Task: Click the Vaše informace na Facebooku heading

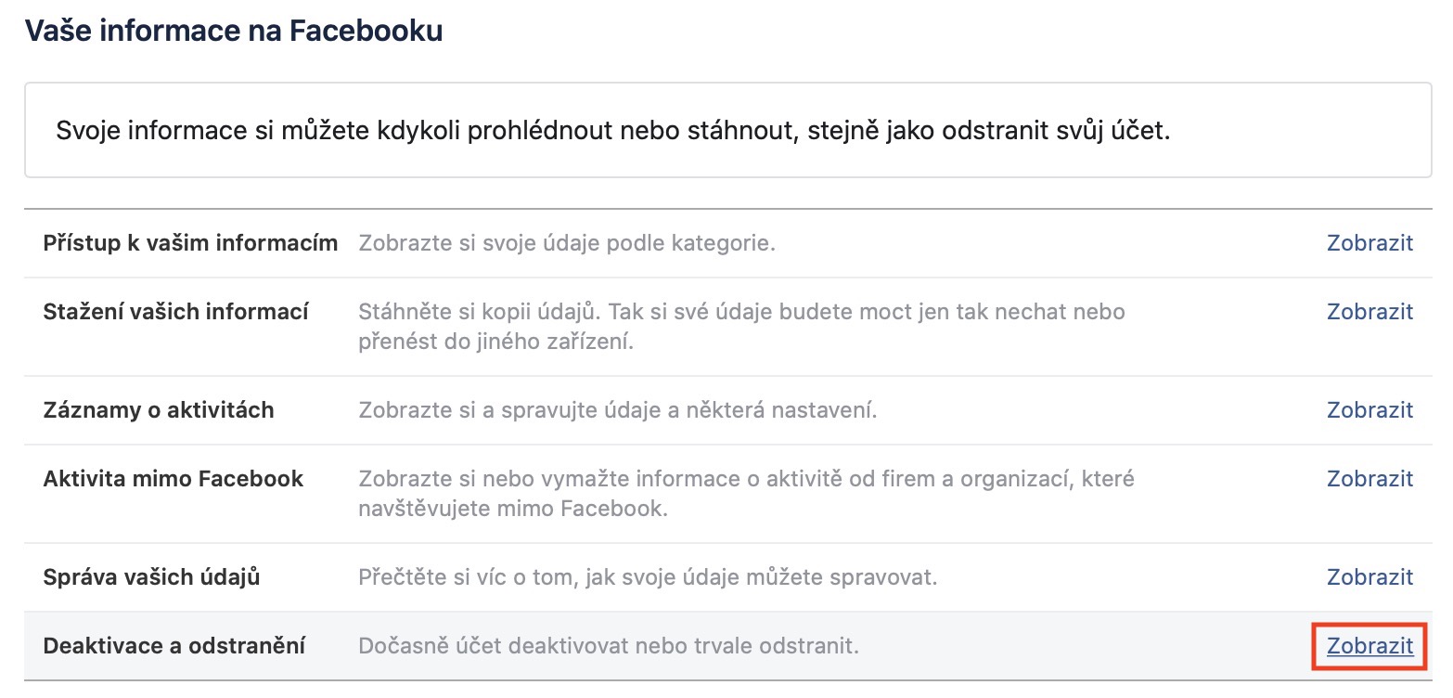Action: coord(233,32)
